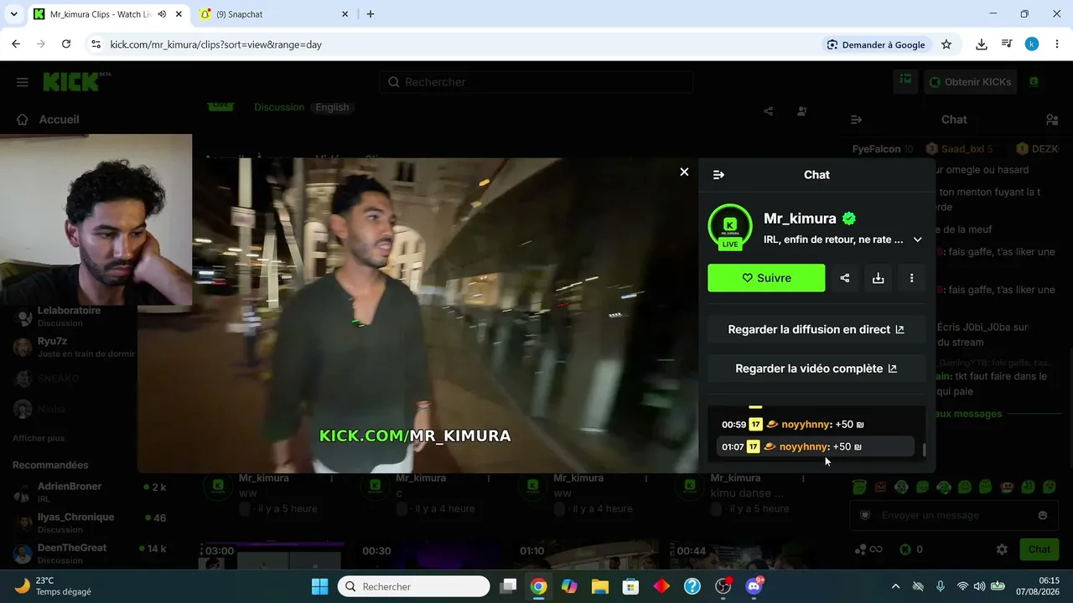Open Lelaboratoire channel in sidebar

(69, 316)
